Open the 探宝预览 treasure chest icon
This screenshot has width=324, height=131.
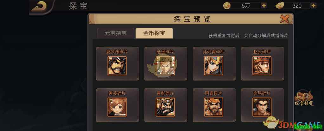coord(304,98)
